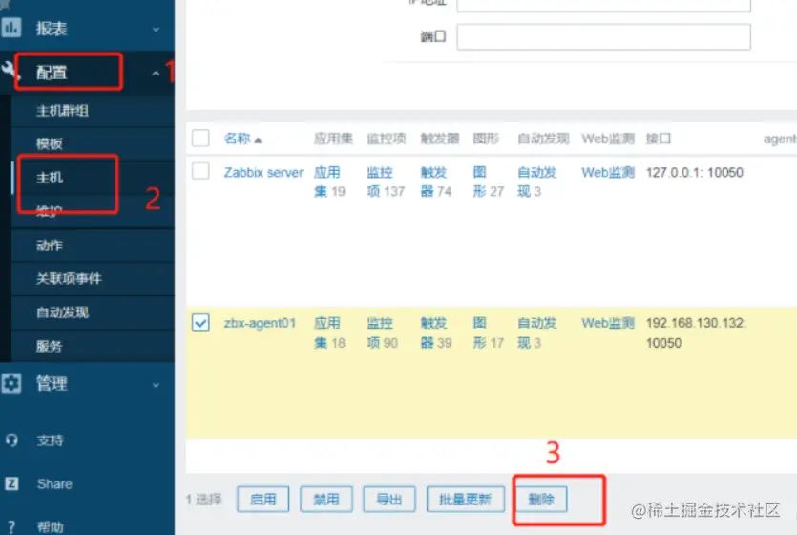Check the Zabbix server row checkbox
The image size is (797, 535).
click(x=200, y=171)
